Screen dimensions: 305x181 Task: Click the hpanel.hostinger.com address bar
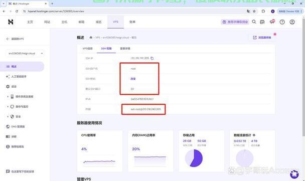click(x=134, y=11)
